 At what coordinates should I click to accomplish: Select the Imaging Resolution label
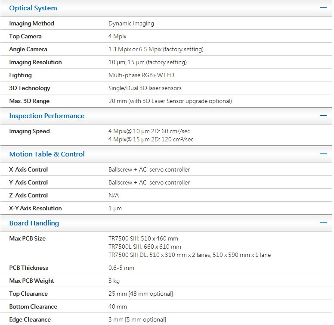pyautogui.click(x=35, y=62)
